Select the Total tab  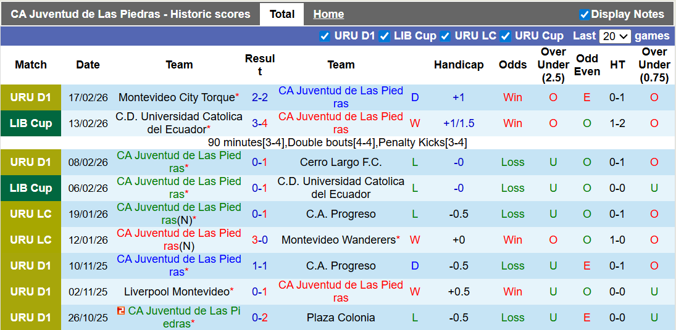point(282,14)
